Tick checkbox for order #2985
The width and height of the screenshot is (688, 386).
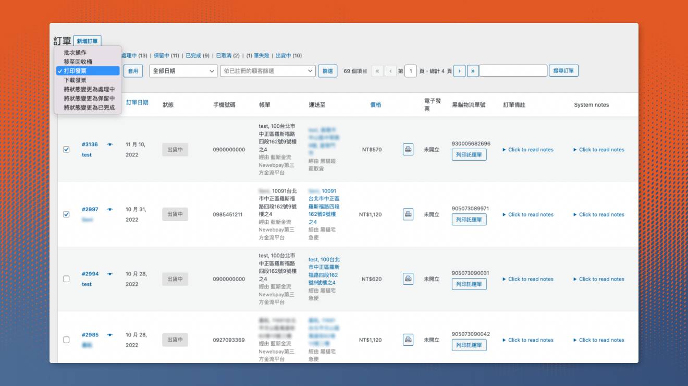point(66,340)
